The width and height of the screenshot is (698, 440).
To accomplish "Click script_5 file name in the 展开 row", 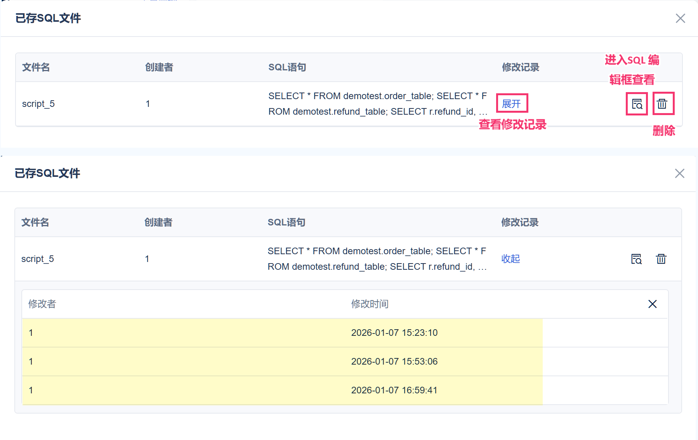I will pos(38,104).
